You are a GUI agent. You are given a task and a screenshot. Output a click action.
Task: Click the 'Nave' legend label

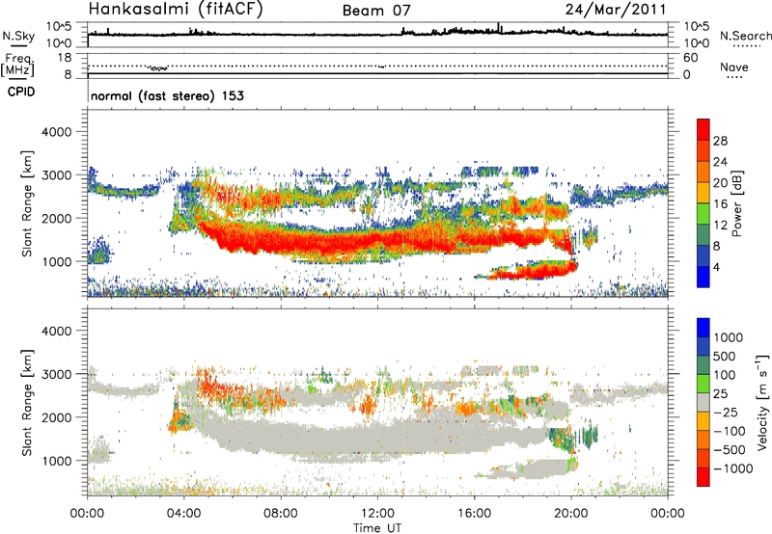tap(734, 67)
